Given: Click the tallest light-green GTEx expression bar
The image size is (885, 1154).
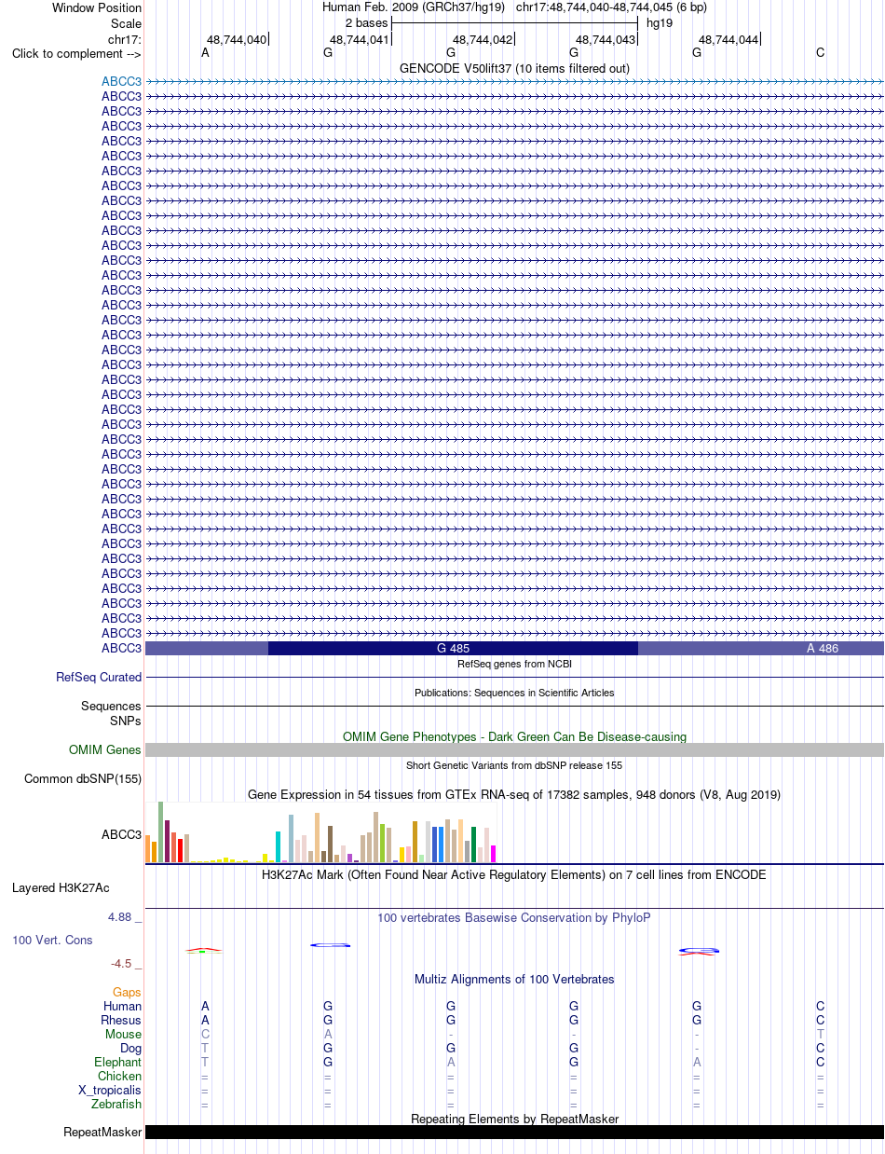Looking at the screenshot, I should coord(160,831).
